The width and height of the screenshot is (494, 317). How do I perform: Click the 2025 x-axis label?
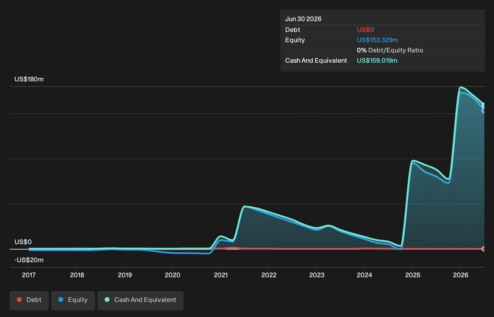413,275
